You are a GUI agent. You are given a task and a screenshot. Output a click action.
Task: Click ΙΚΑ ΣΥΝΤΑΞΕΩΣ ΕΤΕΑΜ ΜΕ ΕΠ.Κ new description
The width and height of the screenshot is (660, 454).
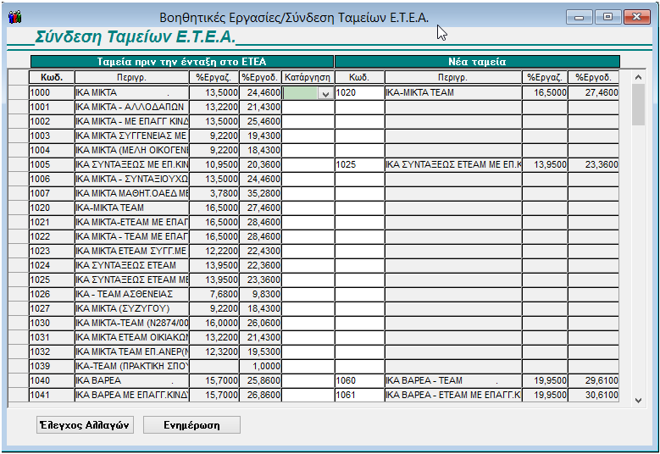click(x=453, y=165)
